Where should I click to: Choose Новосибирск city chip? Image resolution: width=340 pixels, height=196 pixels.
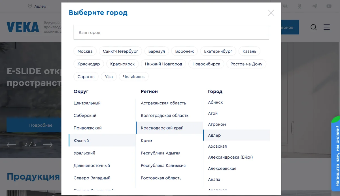coord(206,64)
